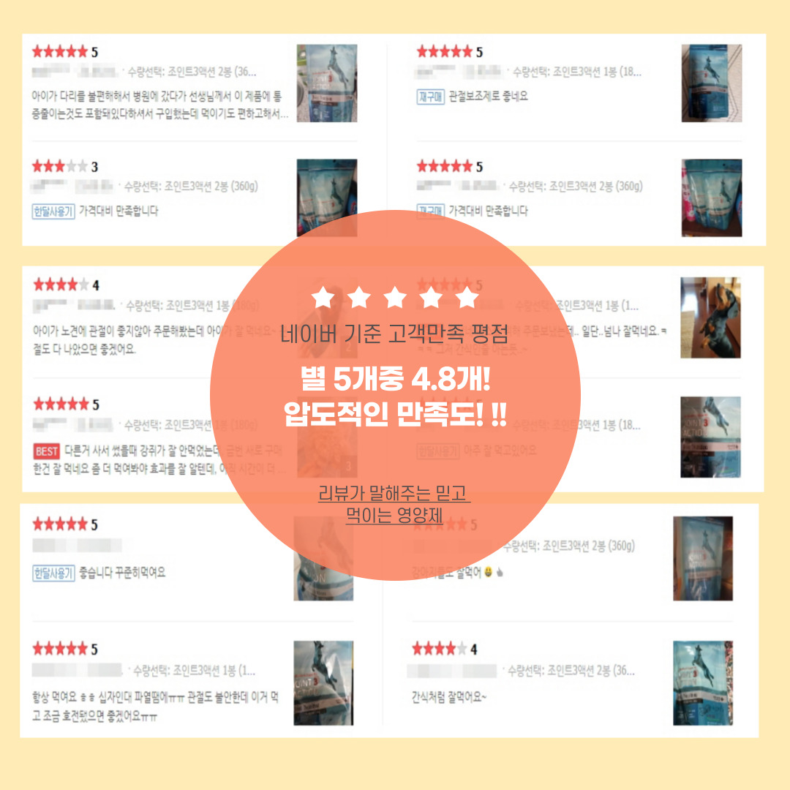Click the 한달사용기 badge on the 3-star review

(53, 211)
